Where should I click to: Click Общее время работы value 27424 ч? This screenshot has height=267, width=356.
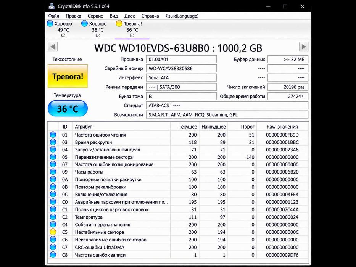click(x=288, y=96)
